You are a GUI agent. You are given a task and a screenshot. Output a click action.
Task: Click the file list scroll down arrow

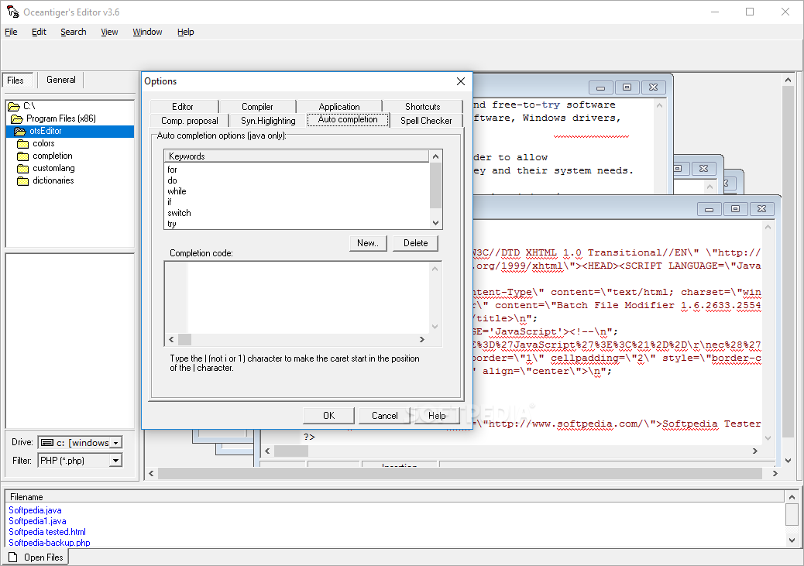(x=792, y=540)
